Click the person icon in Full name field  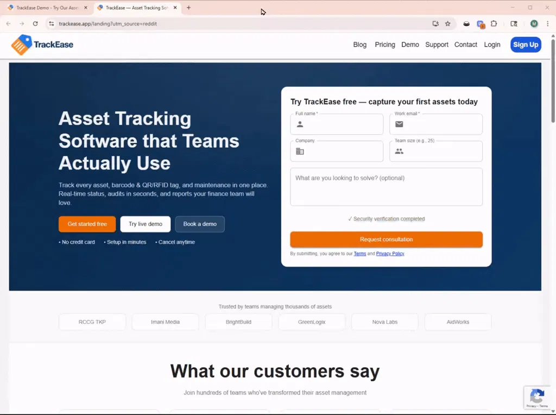click(300, 124)
